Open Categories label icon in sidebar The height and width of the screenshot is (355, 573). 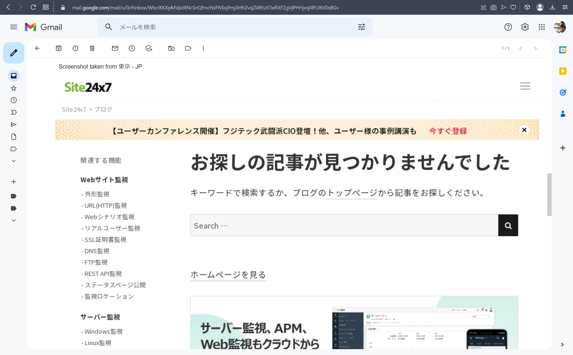[14, 149]
